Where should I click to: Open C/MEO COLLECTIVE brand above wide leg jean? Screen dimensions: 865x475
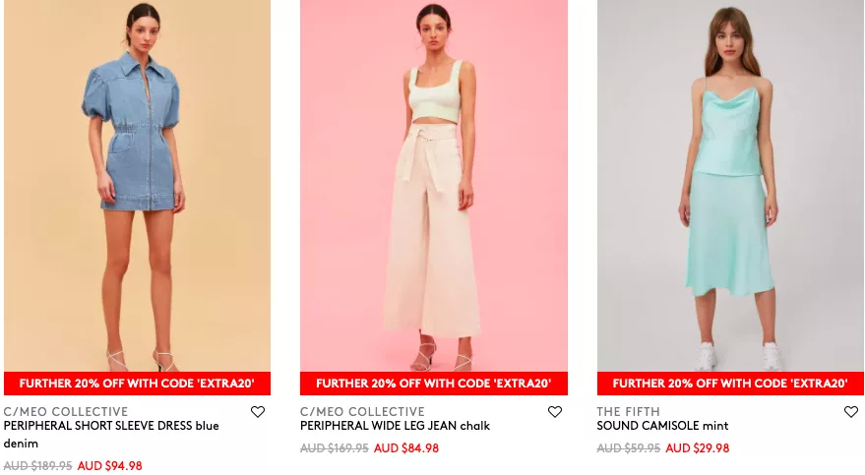point(362,412)
